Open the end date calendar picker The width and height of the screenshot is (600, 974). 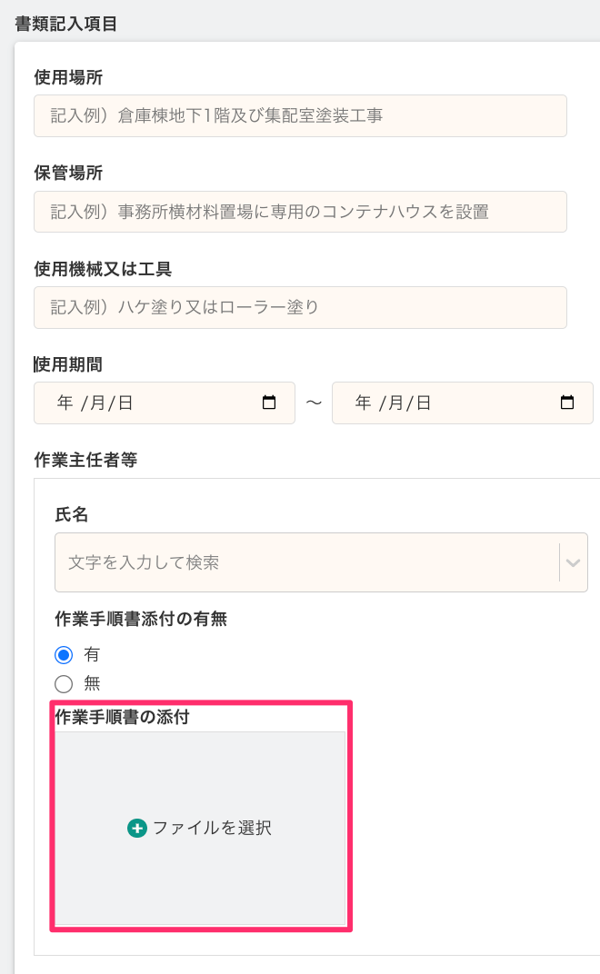567,403
